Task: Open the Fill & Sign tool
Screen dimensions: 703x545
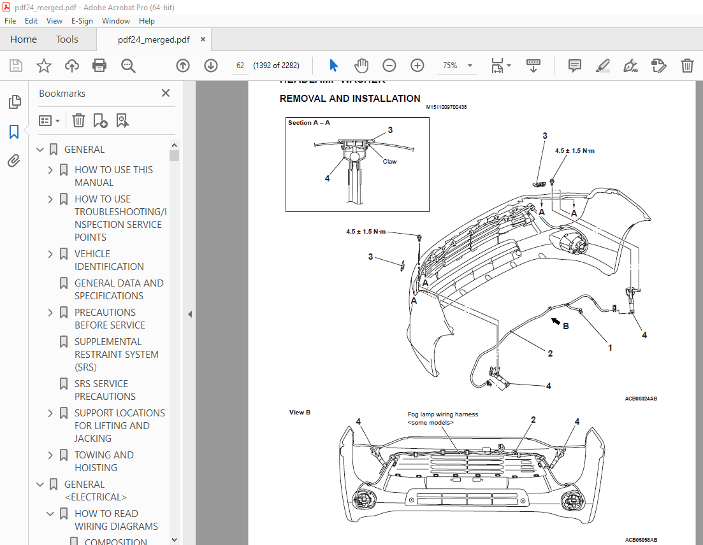Action: 630,66
